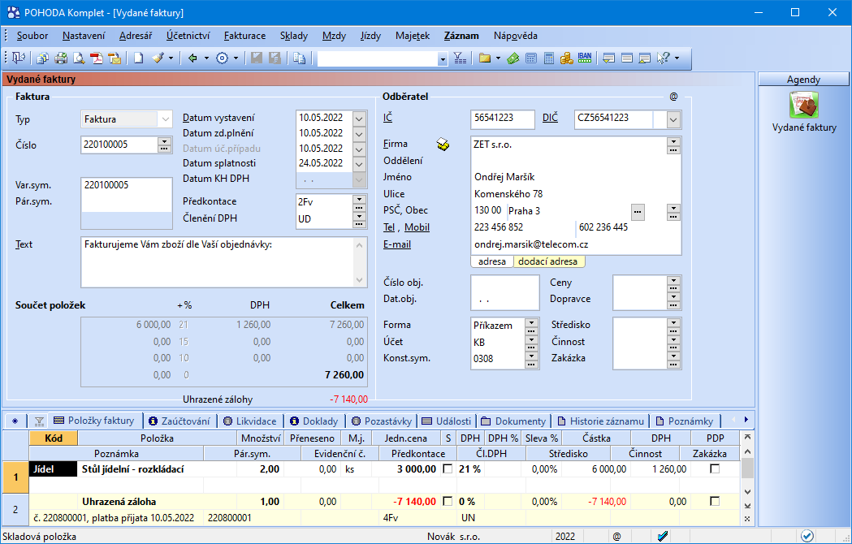Viewport: 852px width, 544px height.
Task: Open print preview magnifier icon
Action: pos(79,58)
